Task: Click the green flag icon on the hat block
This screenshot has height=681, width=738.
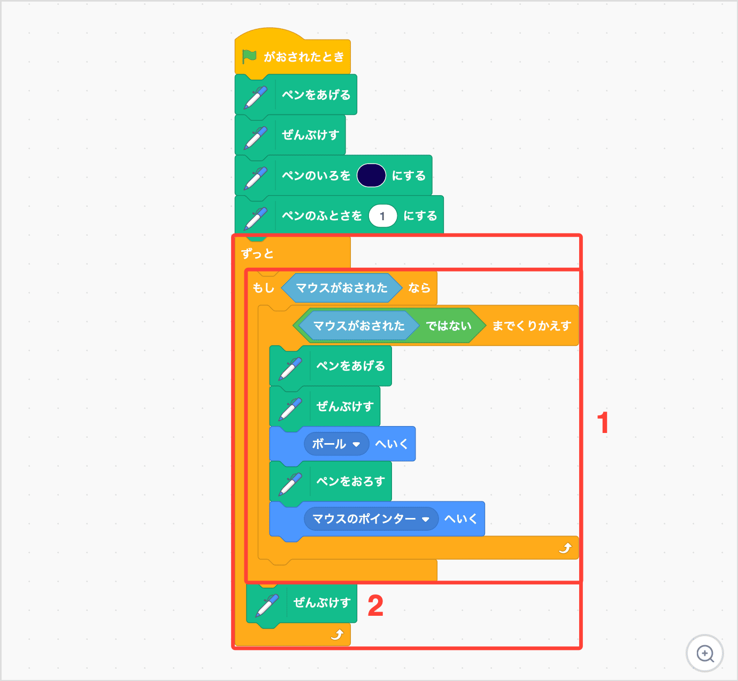Action: tap(249, 56)
